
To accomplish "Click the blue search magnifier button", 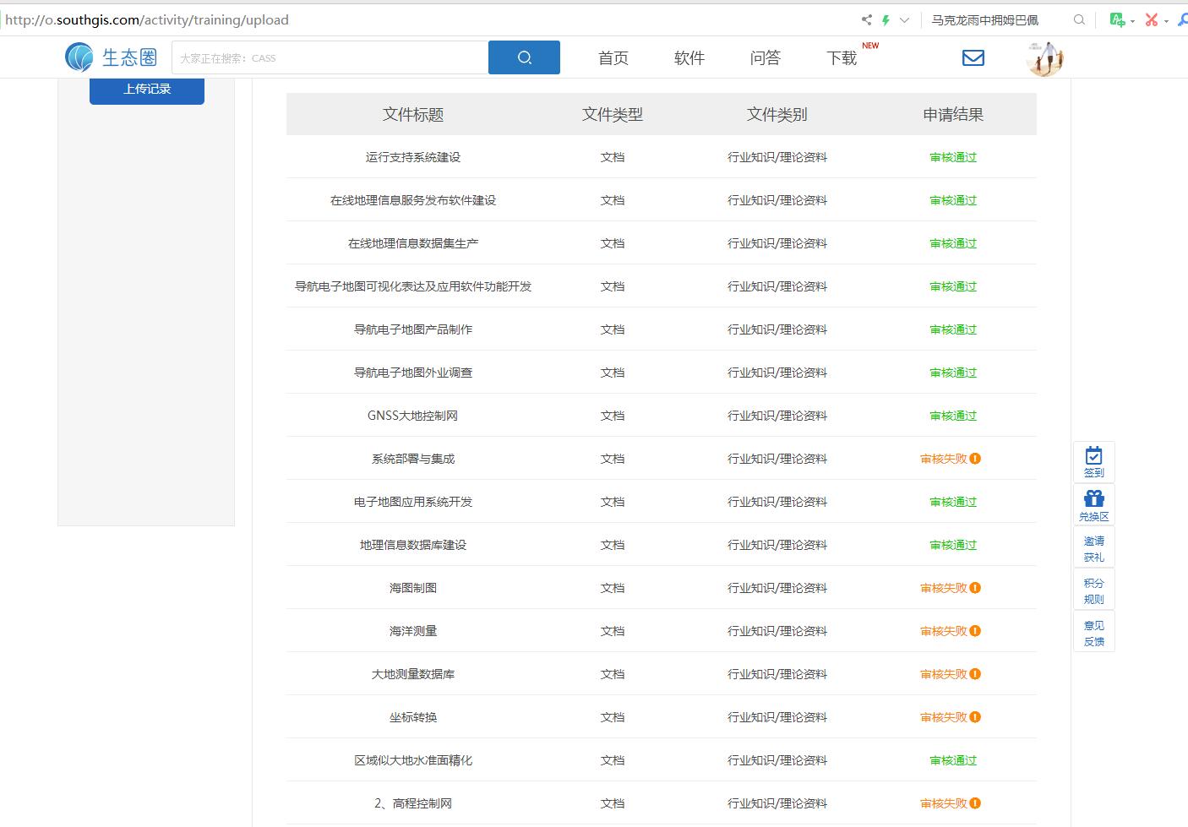I will click(524, 57).
